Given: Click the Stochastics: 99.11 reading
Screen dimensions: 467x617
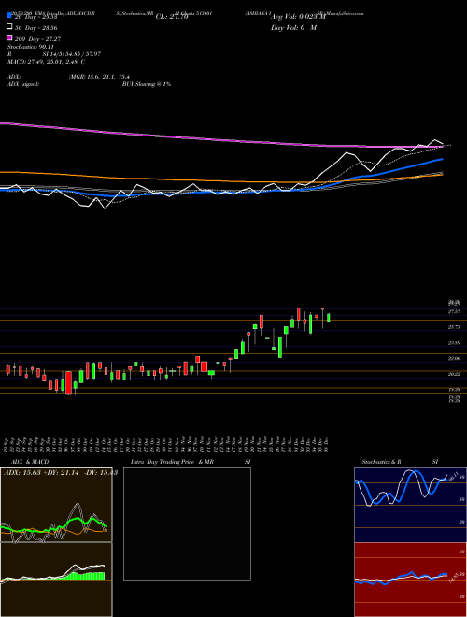Looking at the screenshot, I should (x=31, y=47).
